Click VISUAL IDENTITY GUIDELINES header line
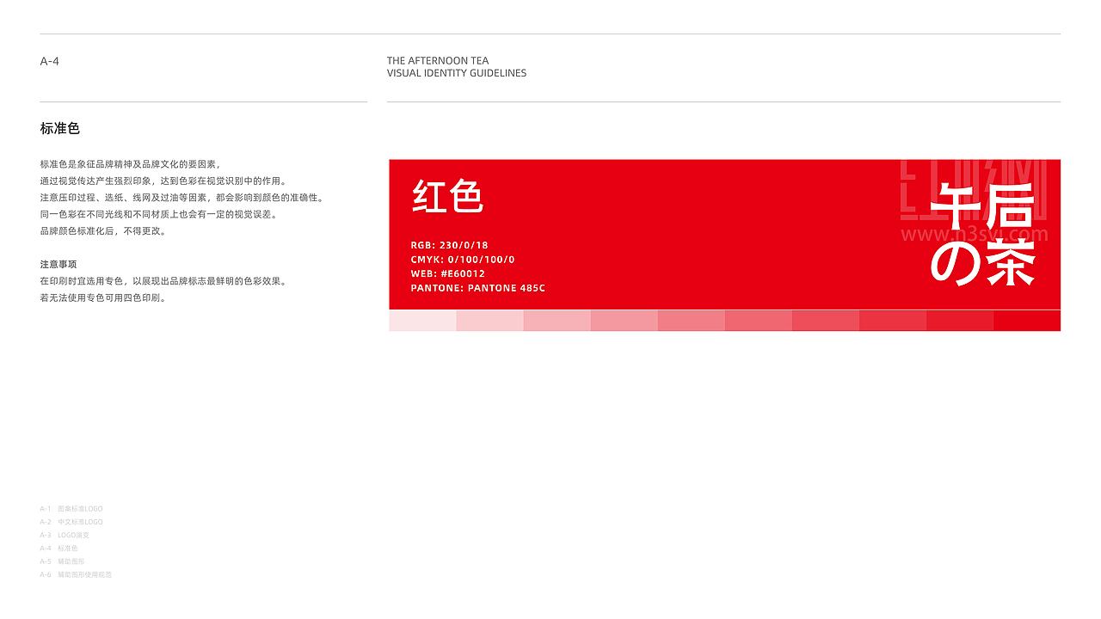 pos(457,73)
